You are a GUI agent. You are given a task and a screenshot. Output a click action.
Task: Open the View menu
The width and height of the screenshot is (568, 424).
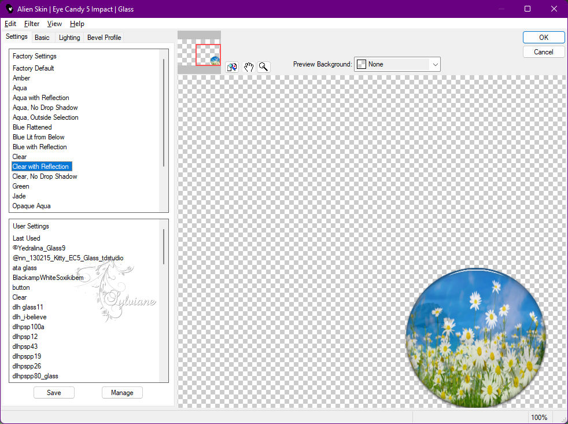pos(54,24)
